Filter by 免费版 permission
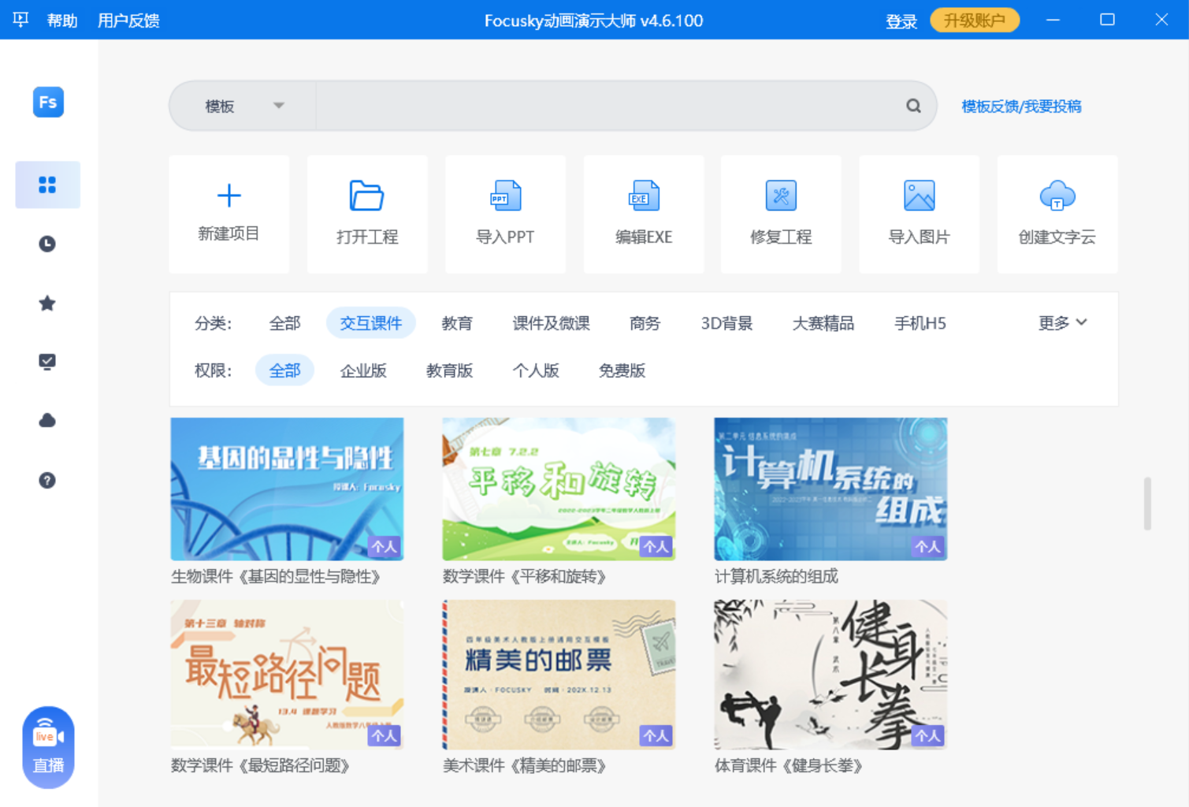The image size is (1189, 807). click(622, 370)
